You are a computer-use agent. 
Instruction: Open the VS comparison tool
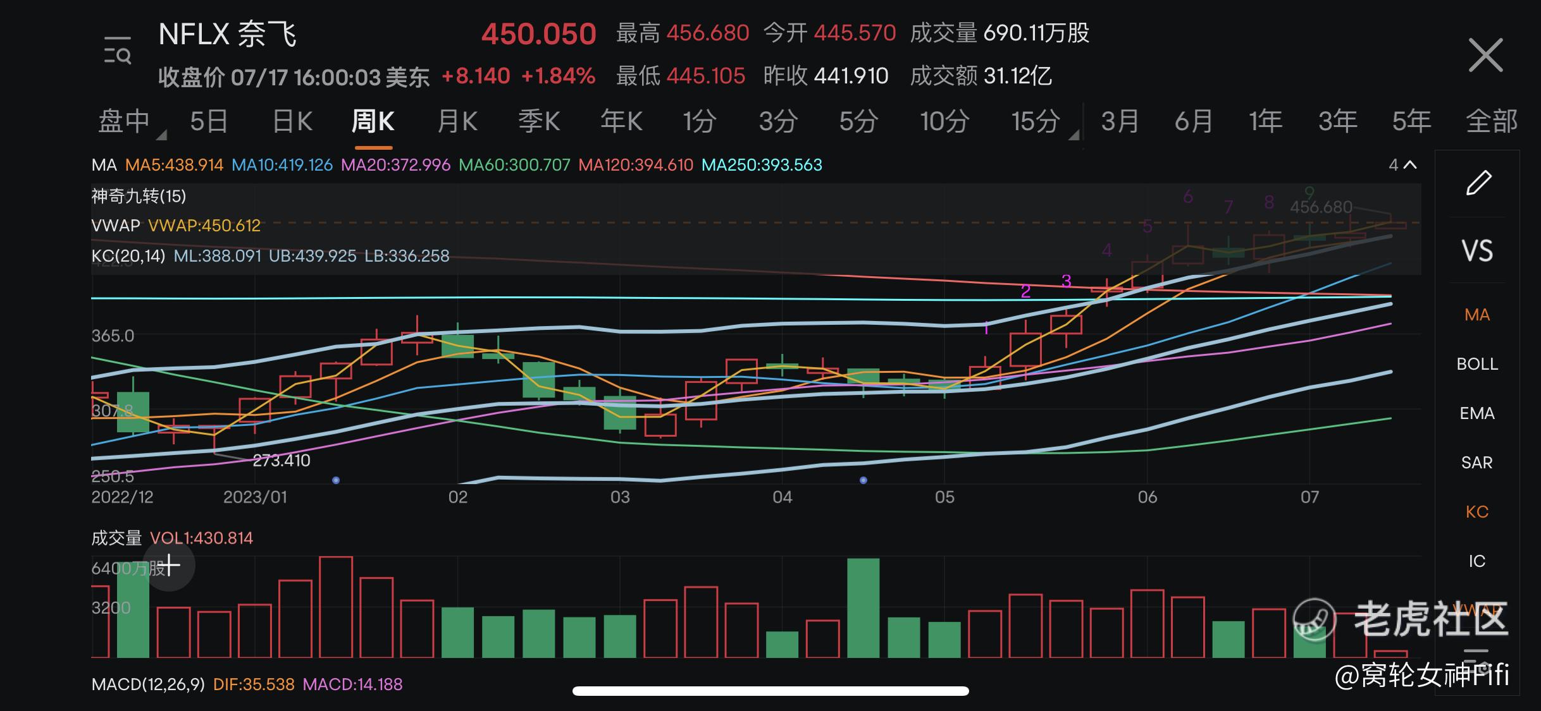point(1477,251)
